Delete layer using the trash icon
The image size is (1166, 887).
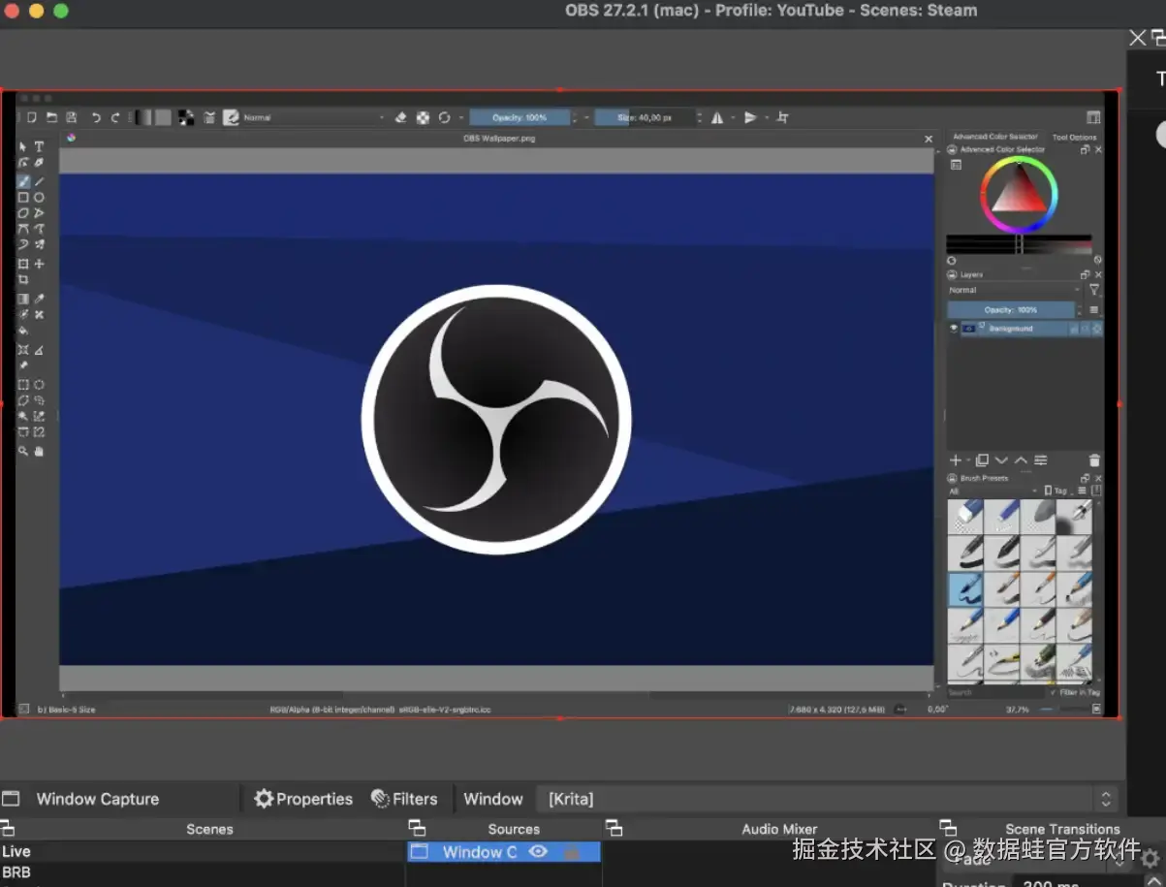pyautogui.click(x=1094, y=460)
